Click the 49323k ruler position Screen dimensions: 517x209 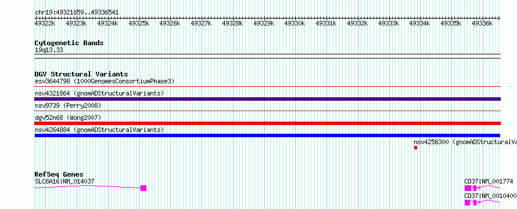tap(76, 23)
